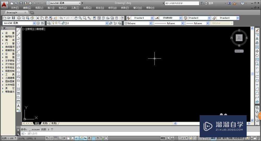Select the Line drawing tool

point(18,30)
